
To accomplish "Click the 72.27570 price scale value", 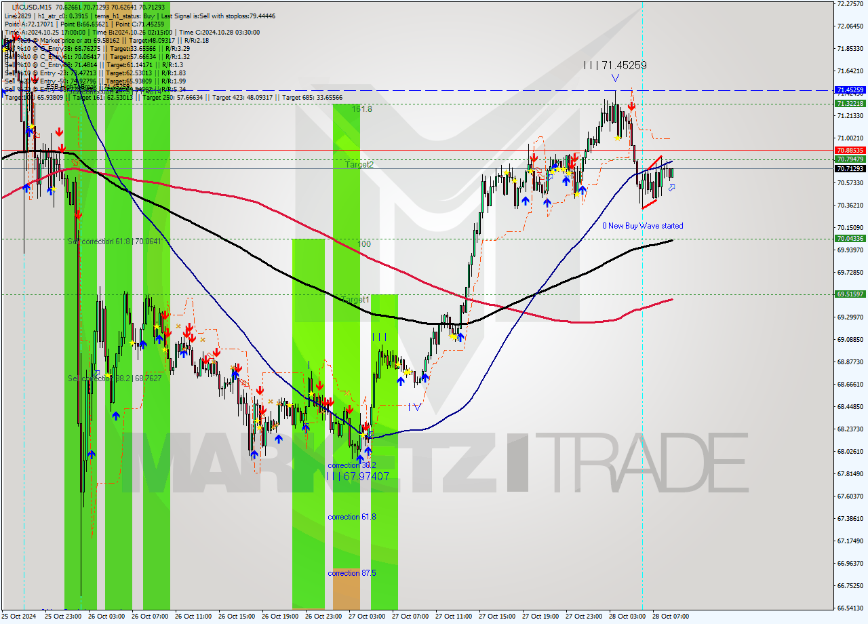I will click(850, 4).
